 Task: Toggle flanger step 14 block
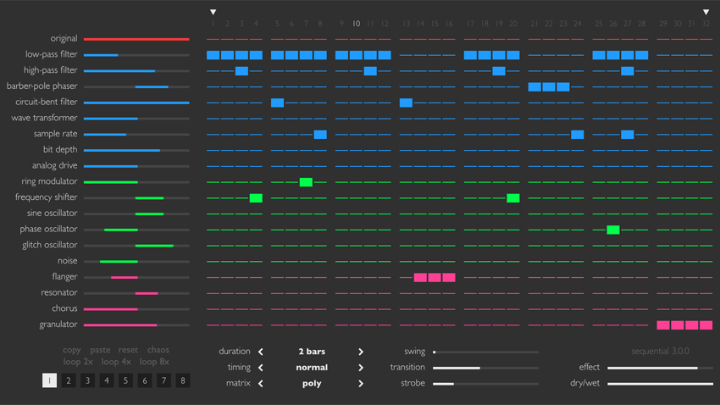420,277
